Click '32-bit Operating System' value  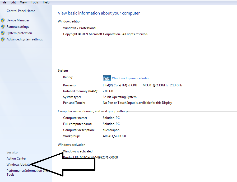click(120, 97)
